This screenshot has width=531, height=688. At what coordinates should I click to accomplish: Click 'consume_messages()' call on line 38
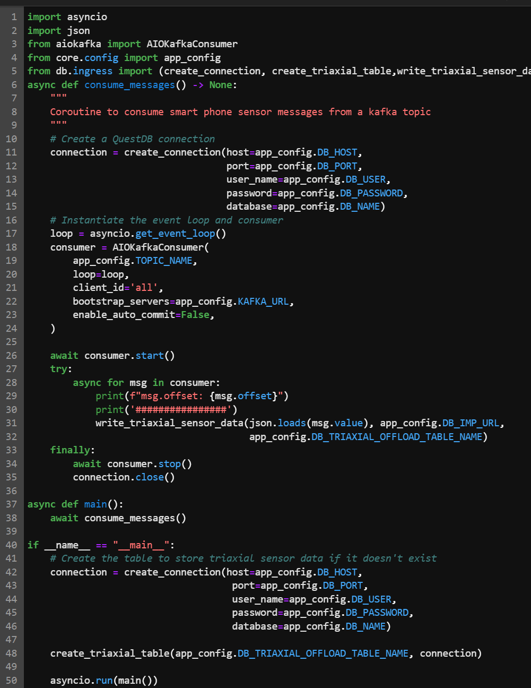(x=135, y=518)
